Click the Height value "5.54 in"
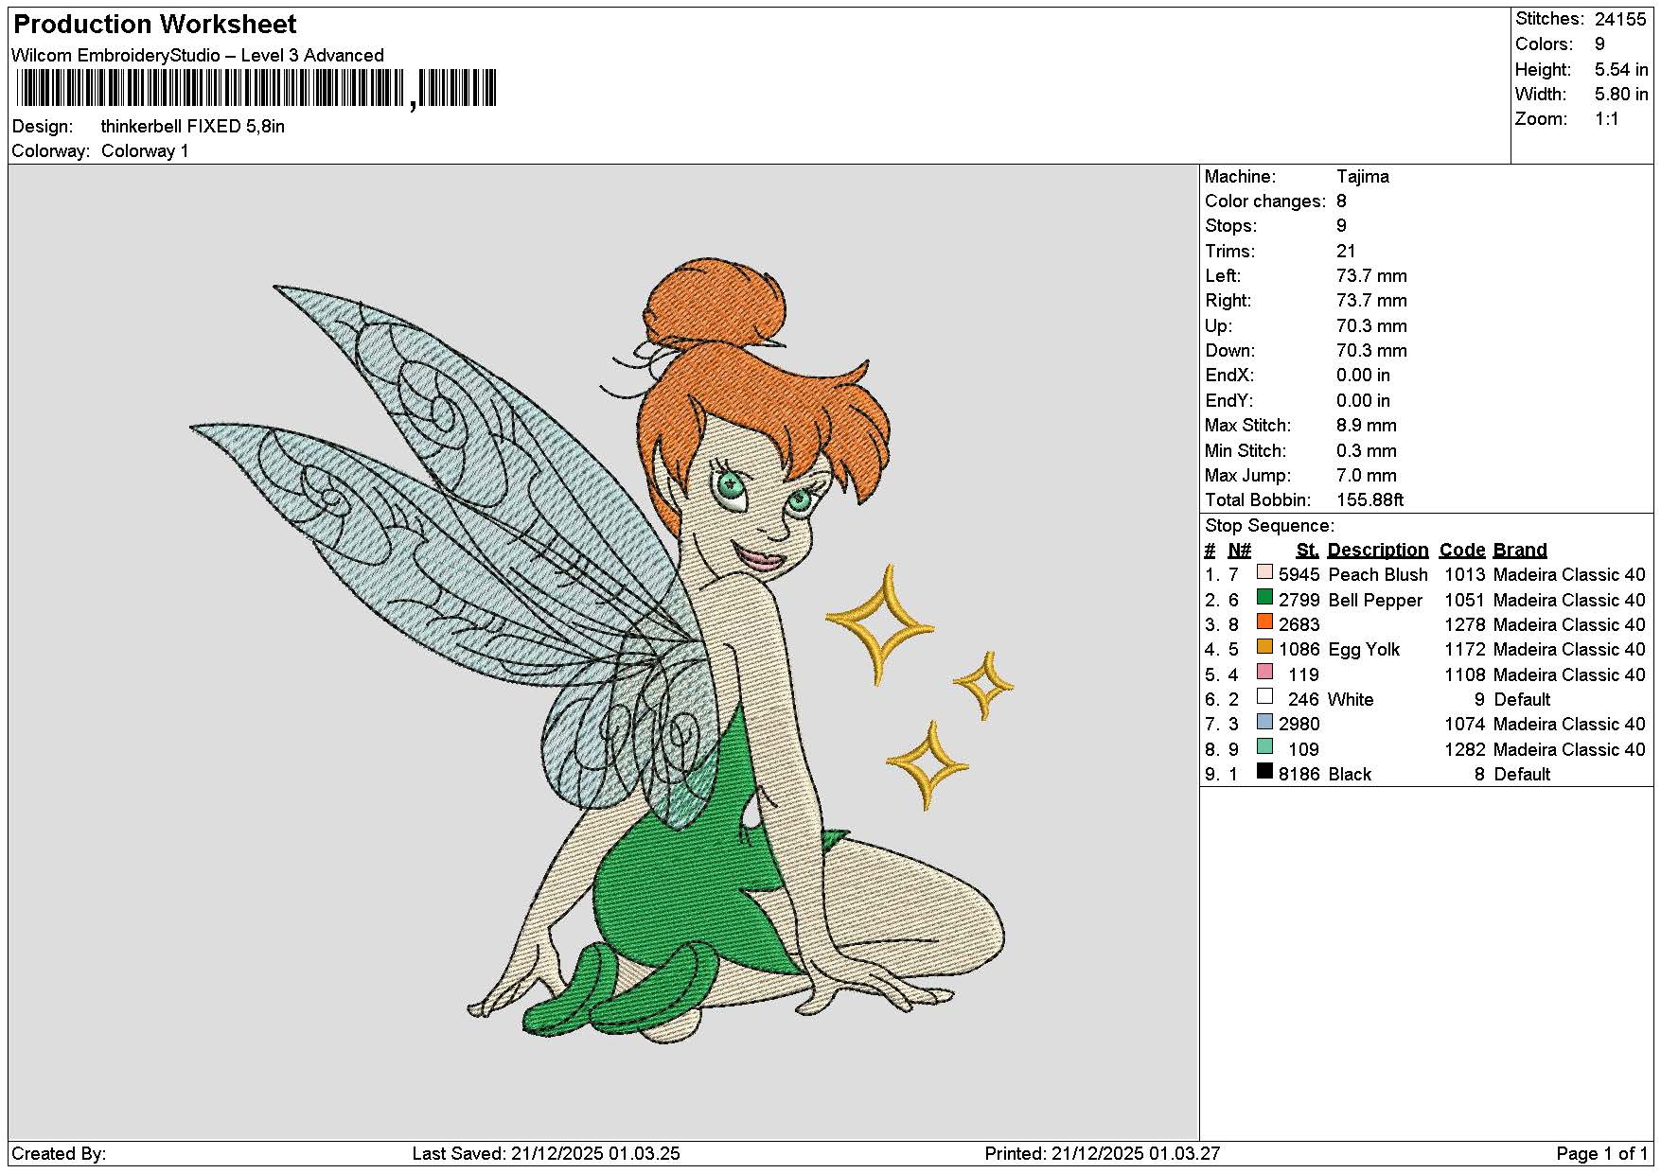This screenshot has height=1173, width=1661. tap(1621, 70)
